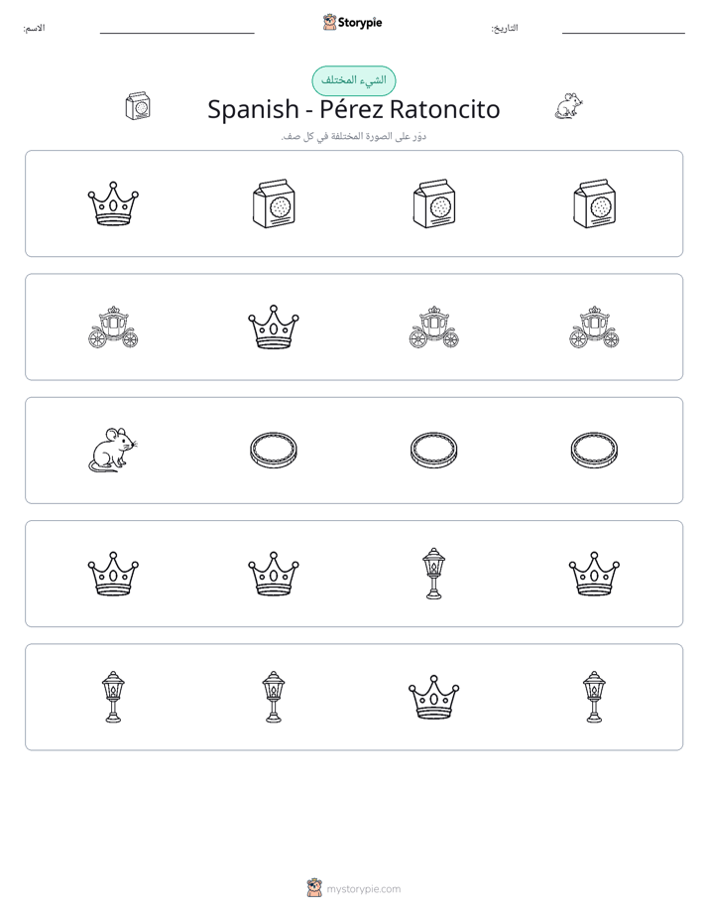708x917 pixels.
Task: Click the milk carton icon beside the title
Action: click(x=139, y=106)
